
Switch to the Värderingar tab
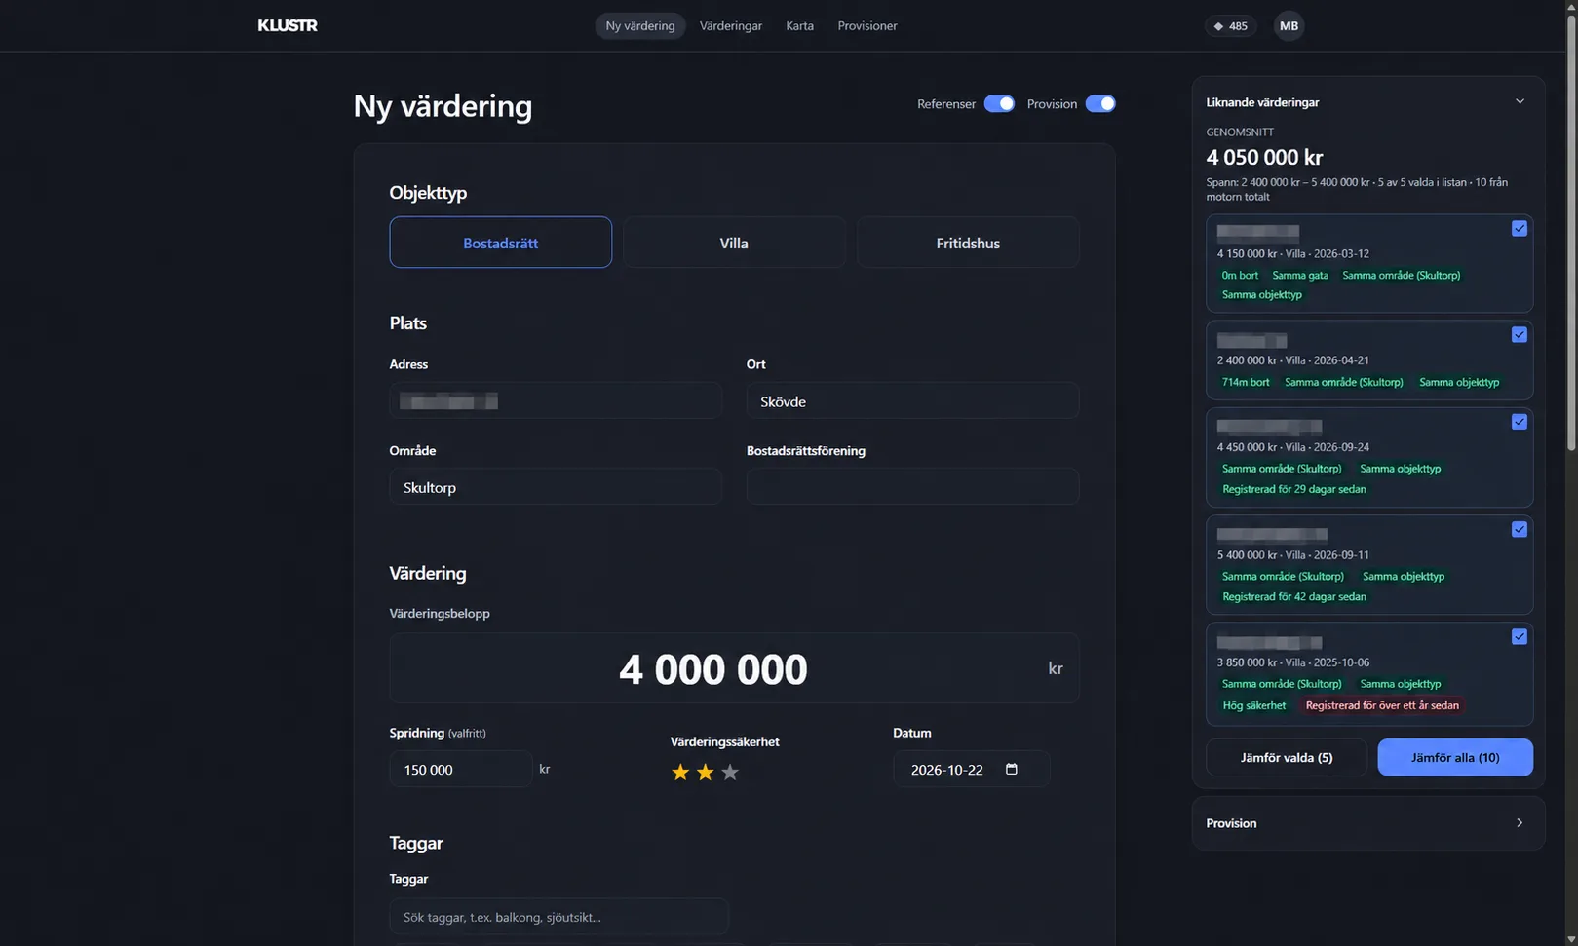pyautogui.click(x=731, y=26)
